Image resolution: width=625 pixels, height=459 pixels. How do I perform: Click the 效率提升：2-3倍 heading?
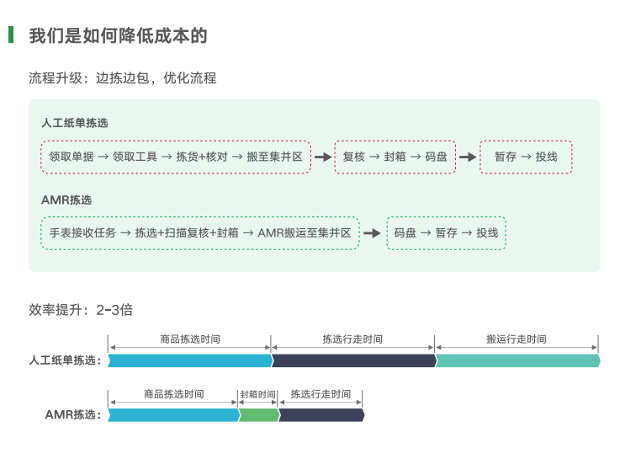pos(81,309)
